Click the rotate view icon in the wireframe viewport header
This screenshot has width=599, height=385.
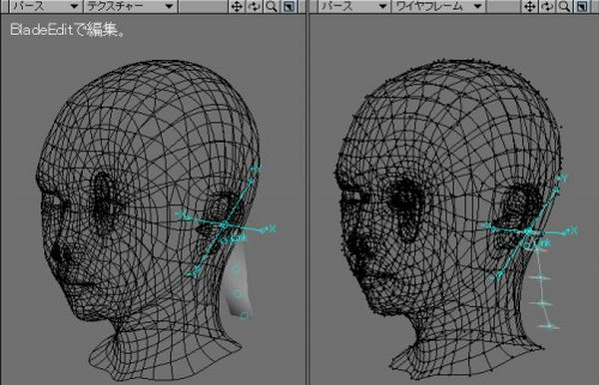pyautogui.click(x=547, y=7)
